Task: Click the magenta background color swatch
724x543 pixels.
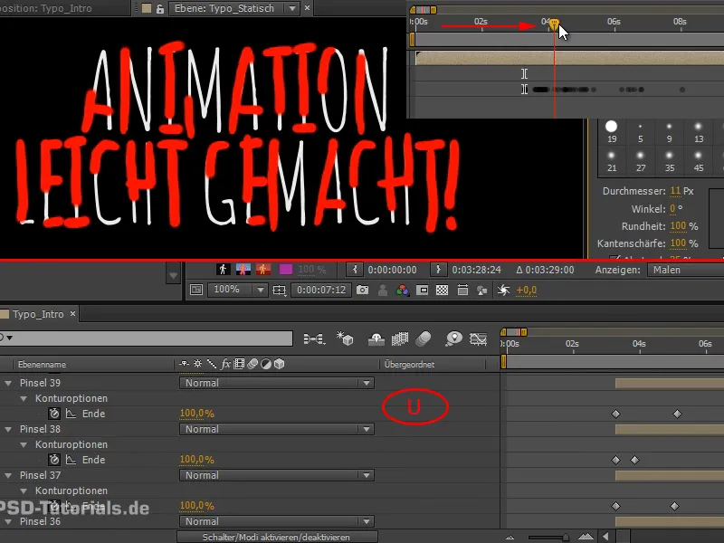Action: click(x=287, y=268)
